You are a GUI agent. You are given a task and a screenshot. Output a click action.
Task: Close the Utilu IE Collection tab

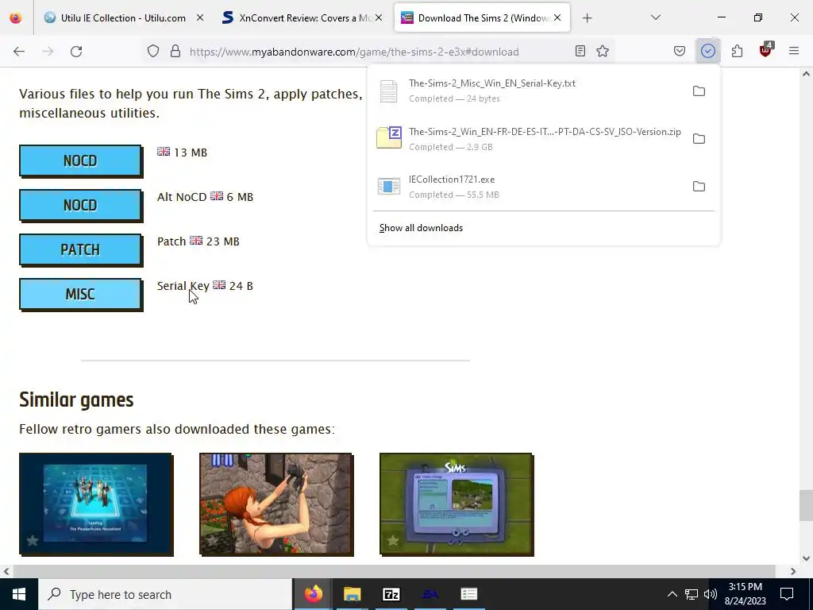pos(200,17)
